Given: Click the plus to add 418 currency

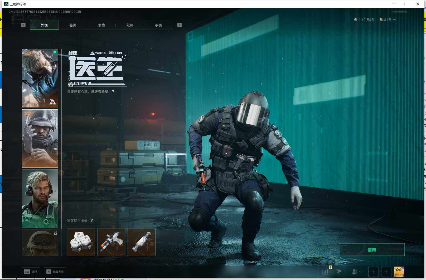Looking at the screenshot, I should pos(394,20).
